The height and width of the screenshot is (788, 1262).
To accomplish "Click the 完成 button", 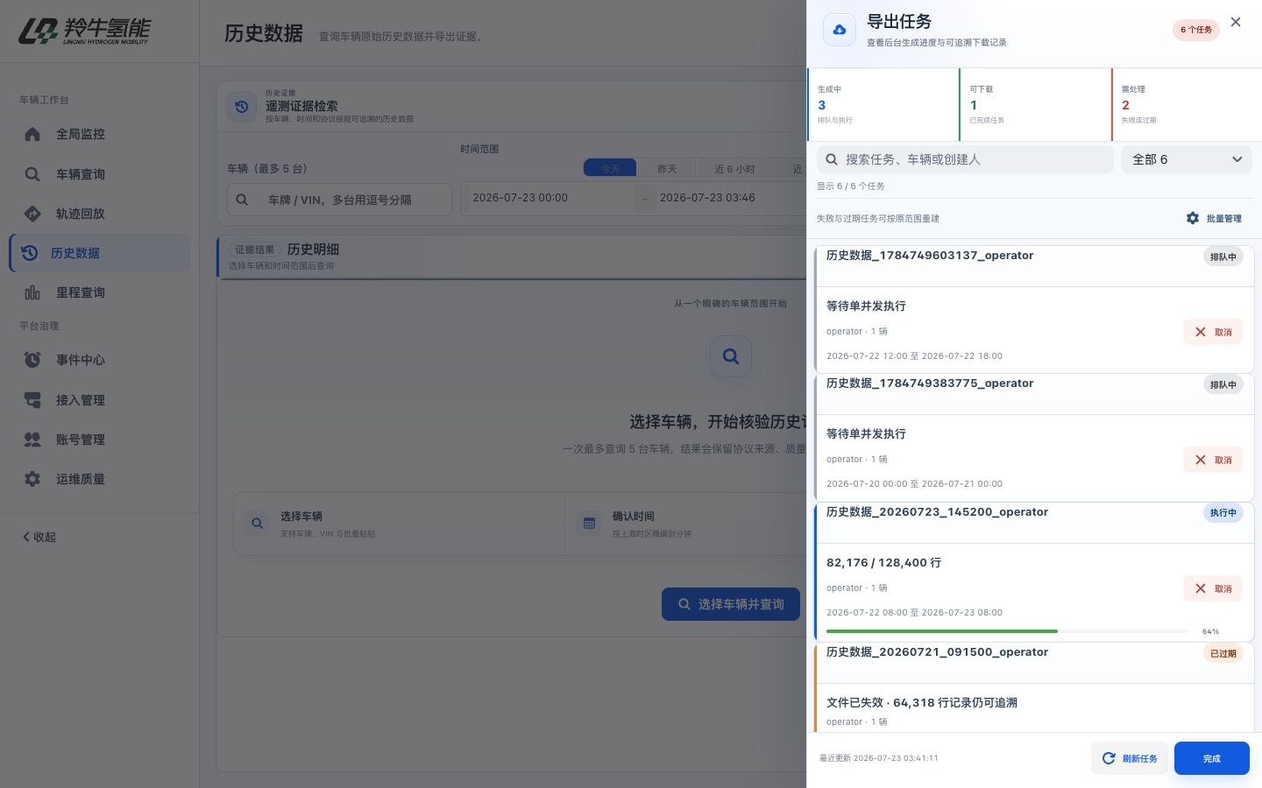I will (x=1212, y=758).
